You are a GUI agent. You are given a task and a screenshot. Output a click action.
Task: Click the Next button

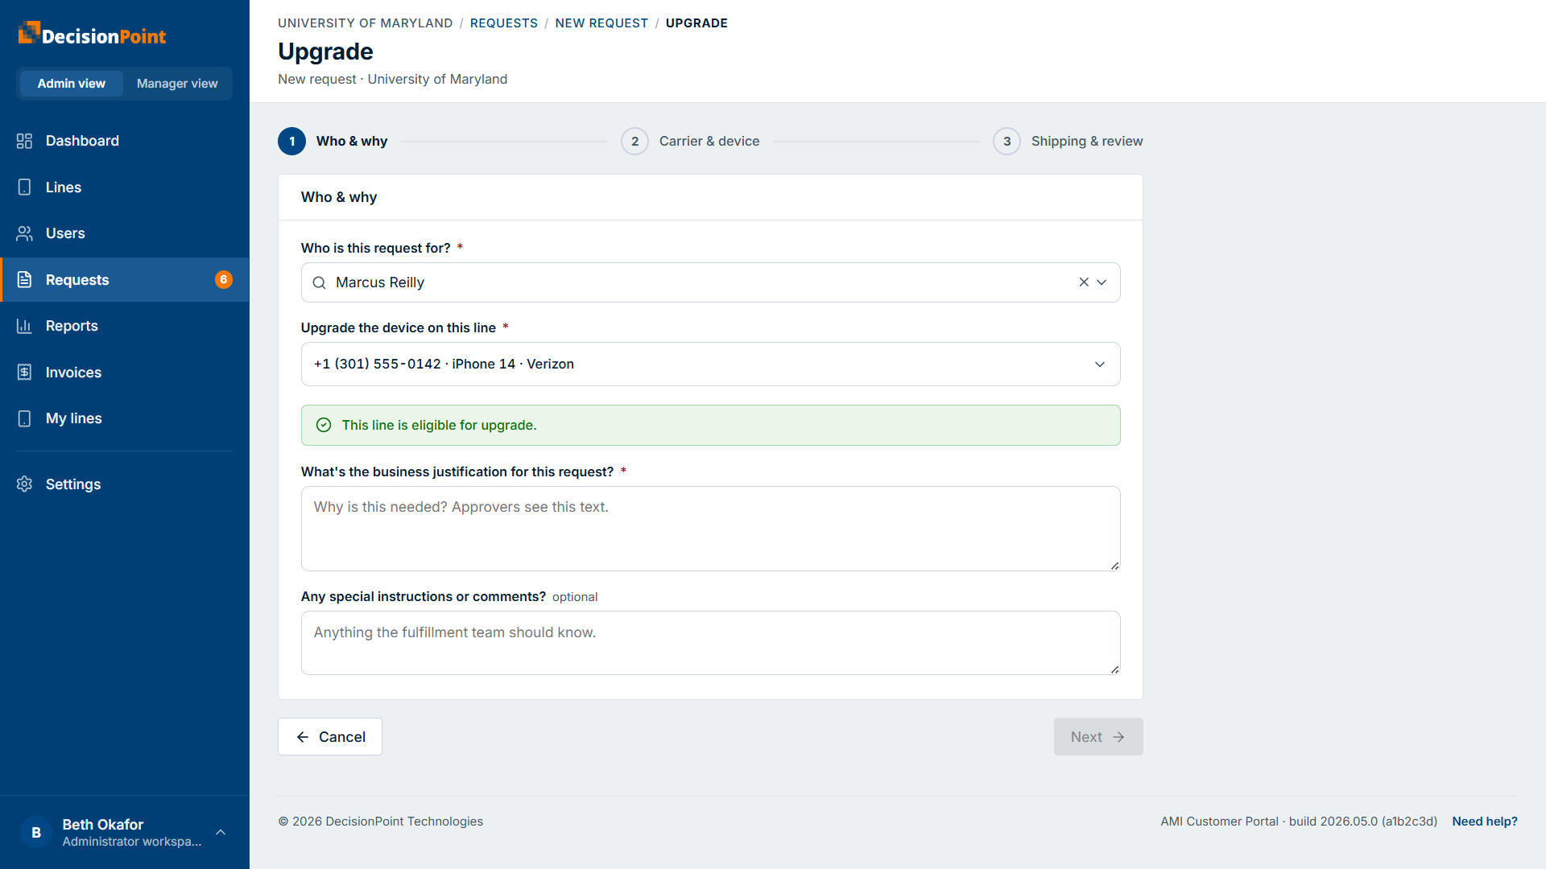(x=1098, y=737)
